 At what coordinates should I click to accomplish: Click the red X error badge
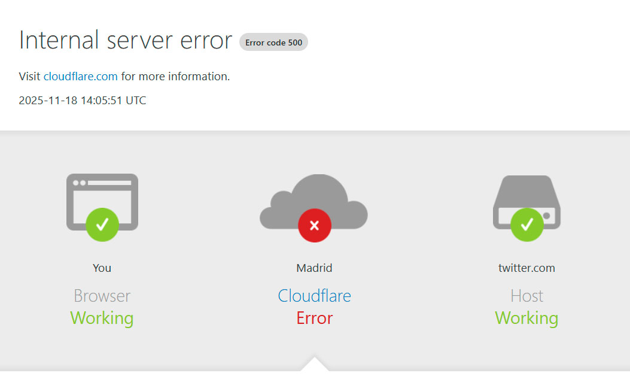point(315,226)
